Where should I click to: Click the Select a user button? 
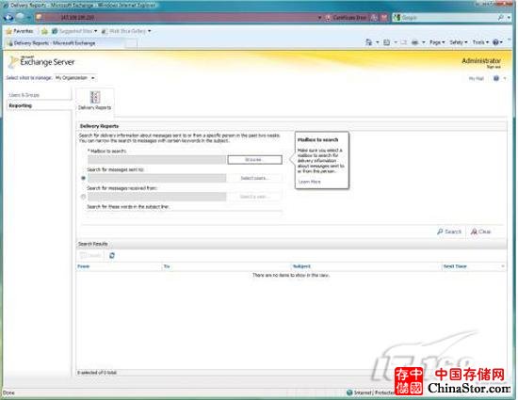(254, 197)
